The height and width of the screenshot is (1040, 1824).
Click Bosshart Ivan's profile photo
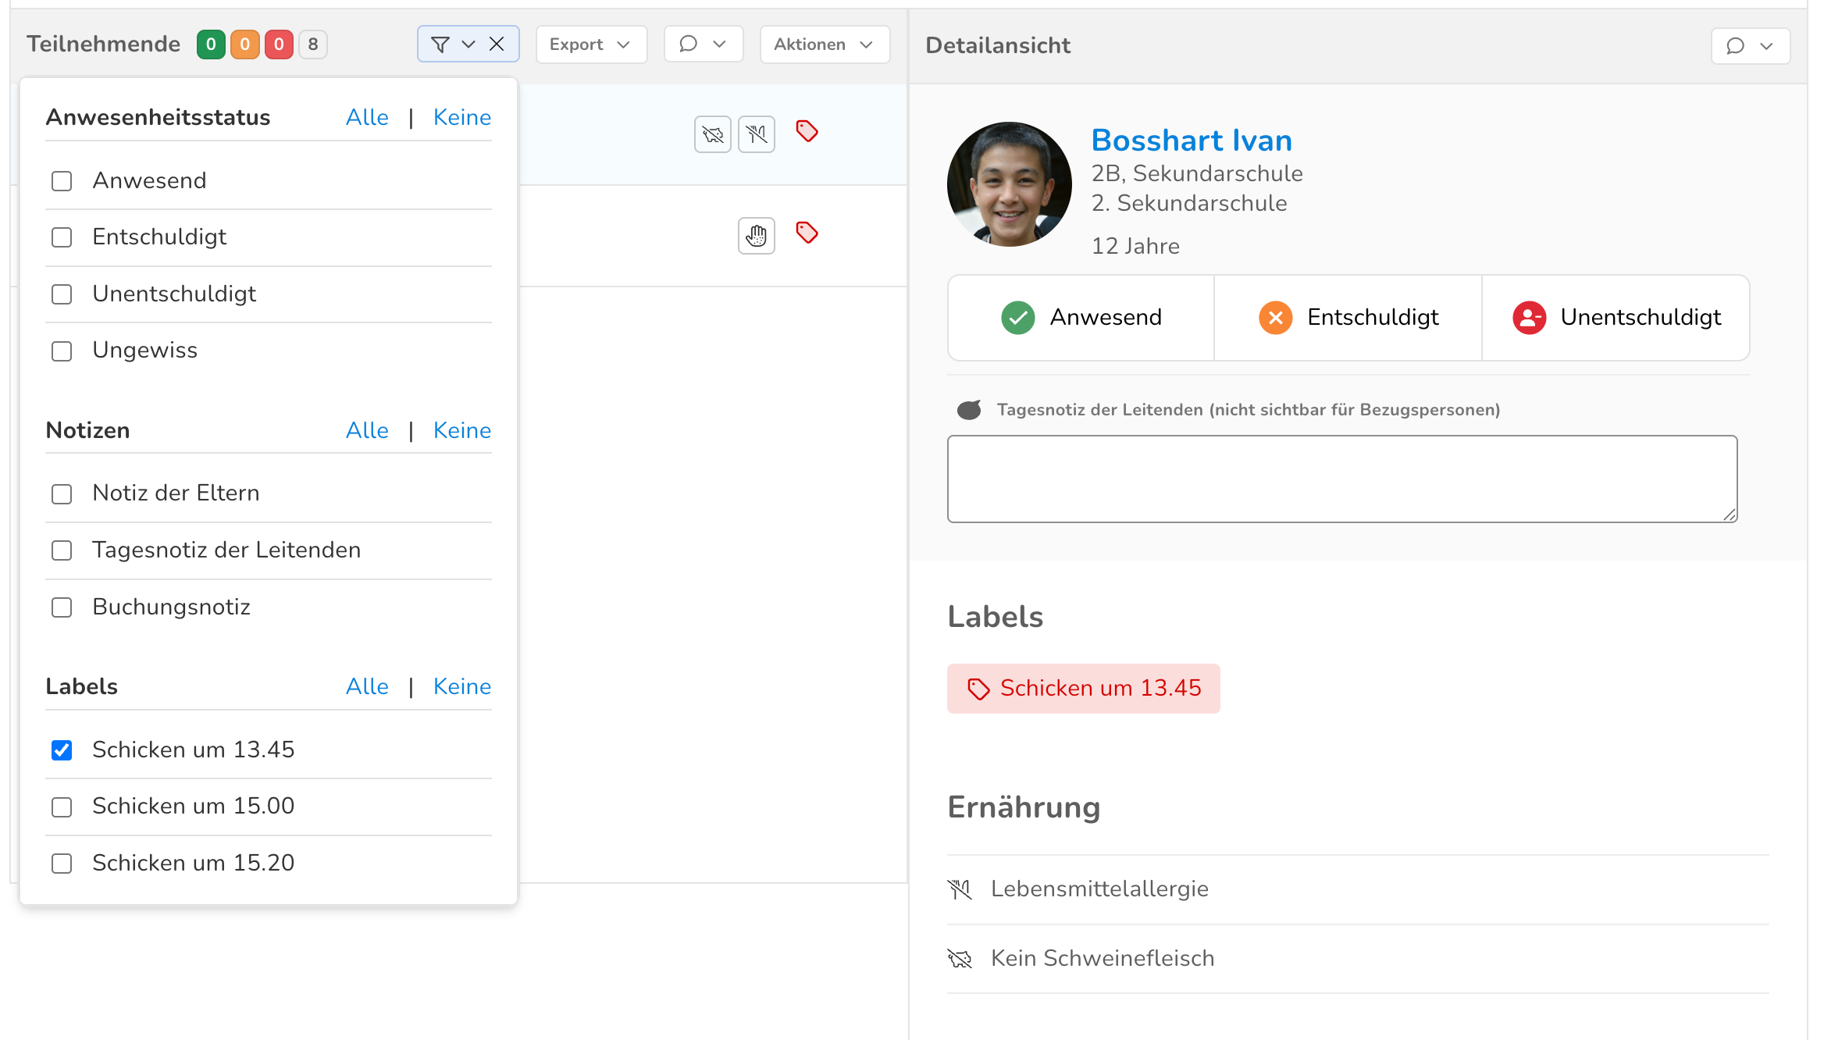1009,184
